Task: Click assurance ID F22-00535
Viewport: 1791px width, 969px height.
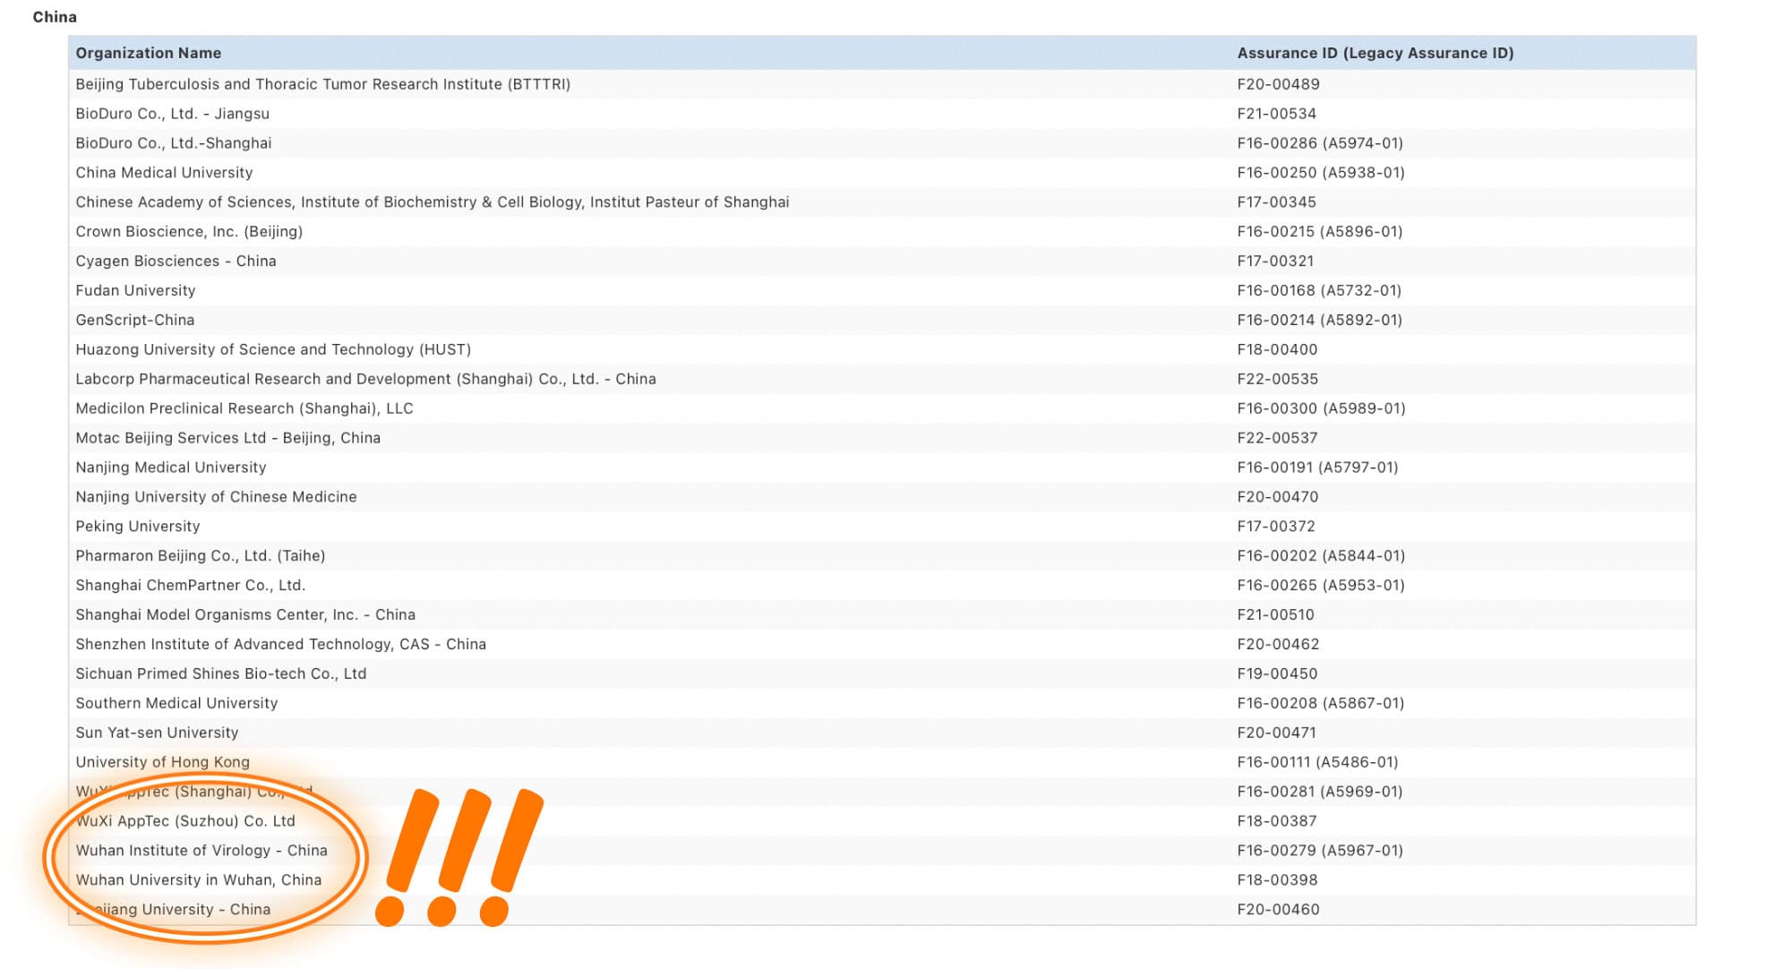Action: tap(1278, 380)
